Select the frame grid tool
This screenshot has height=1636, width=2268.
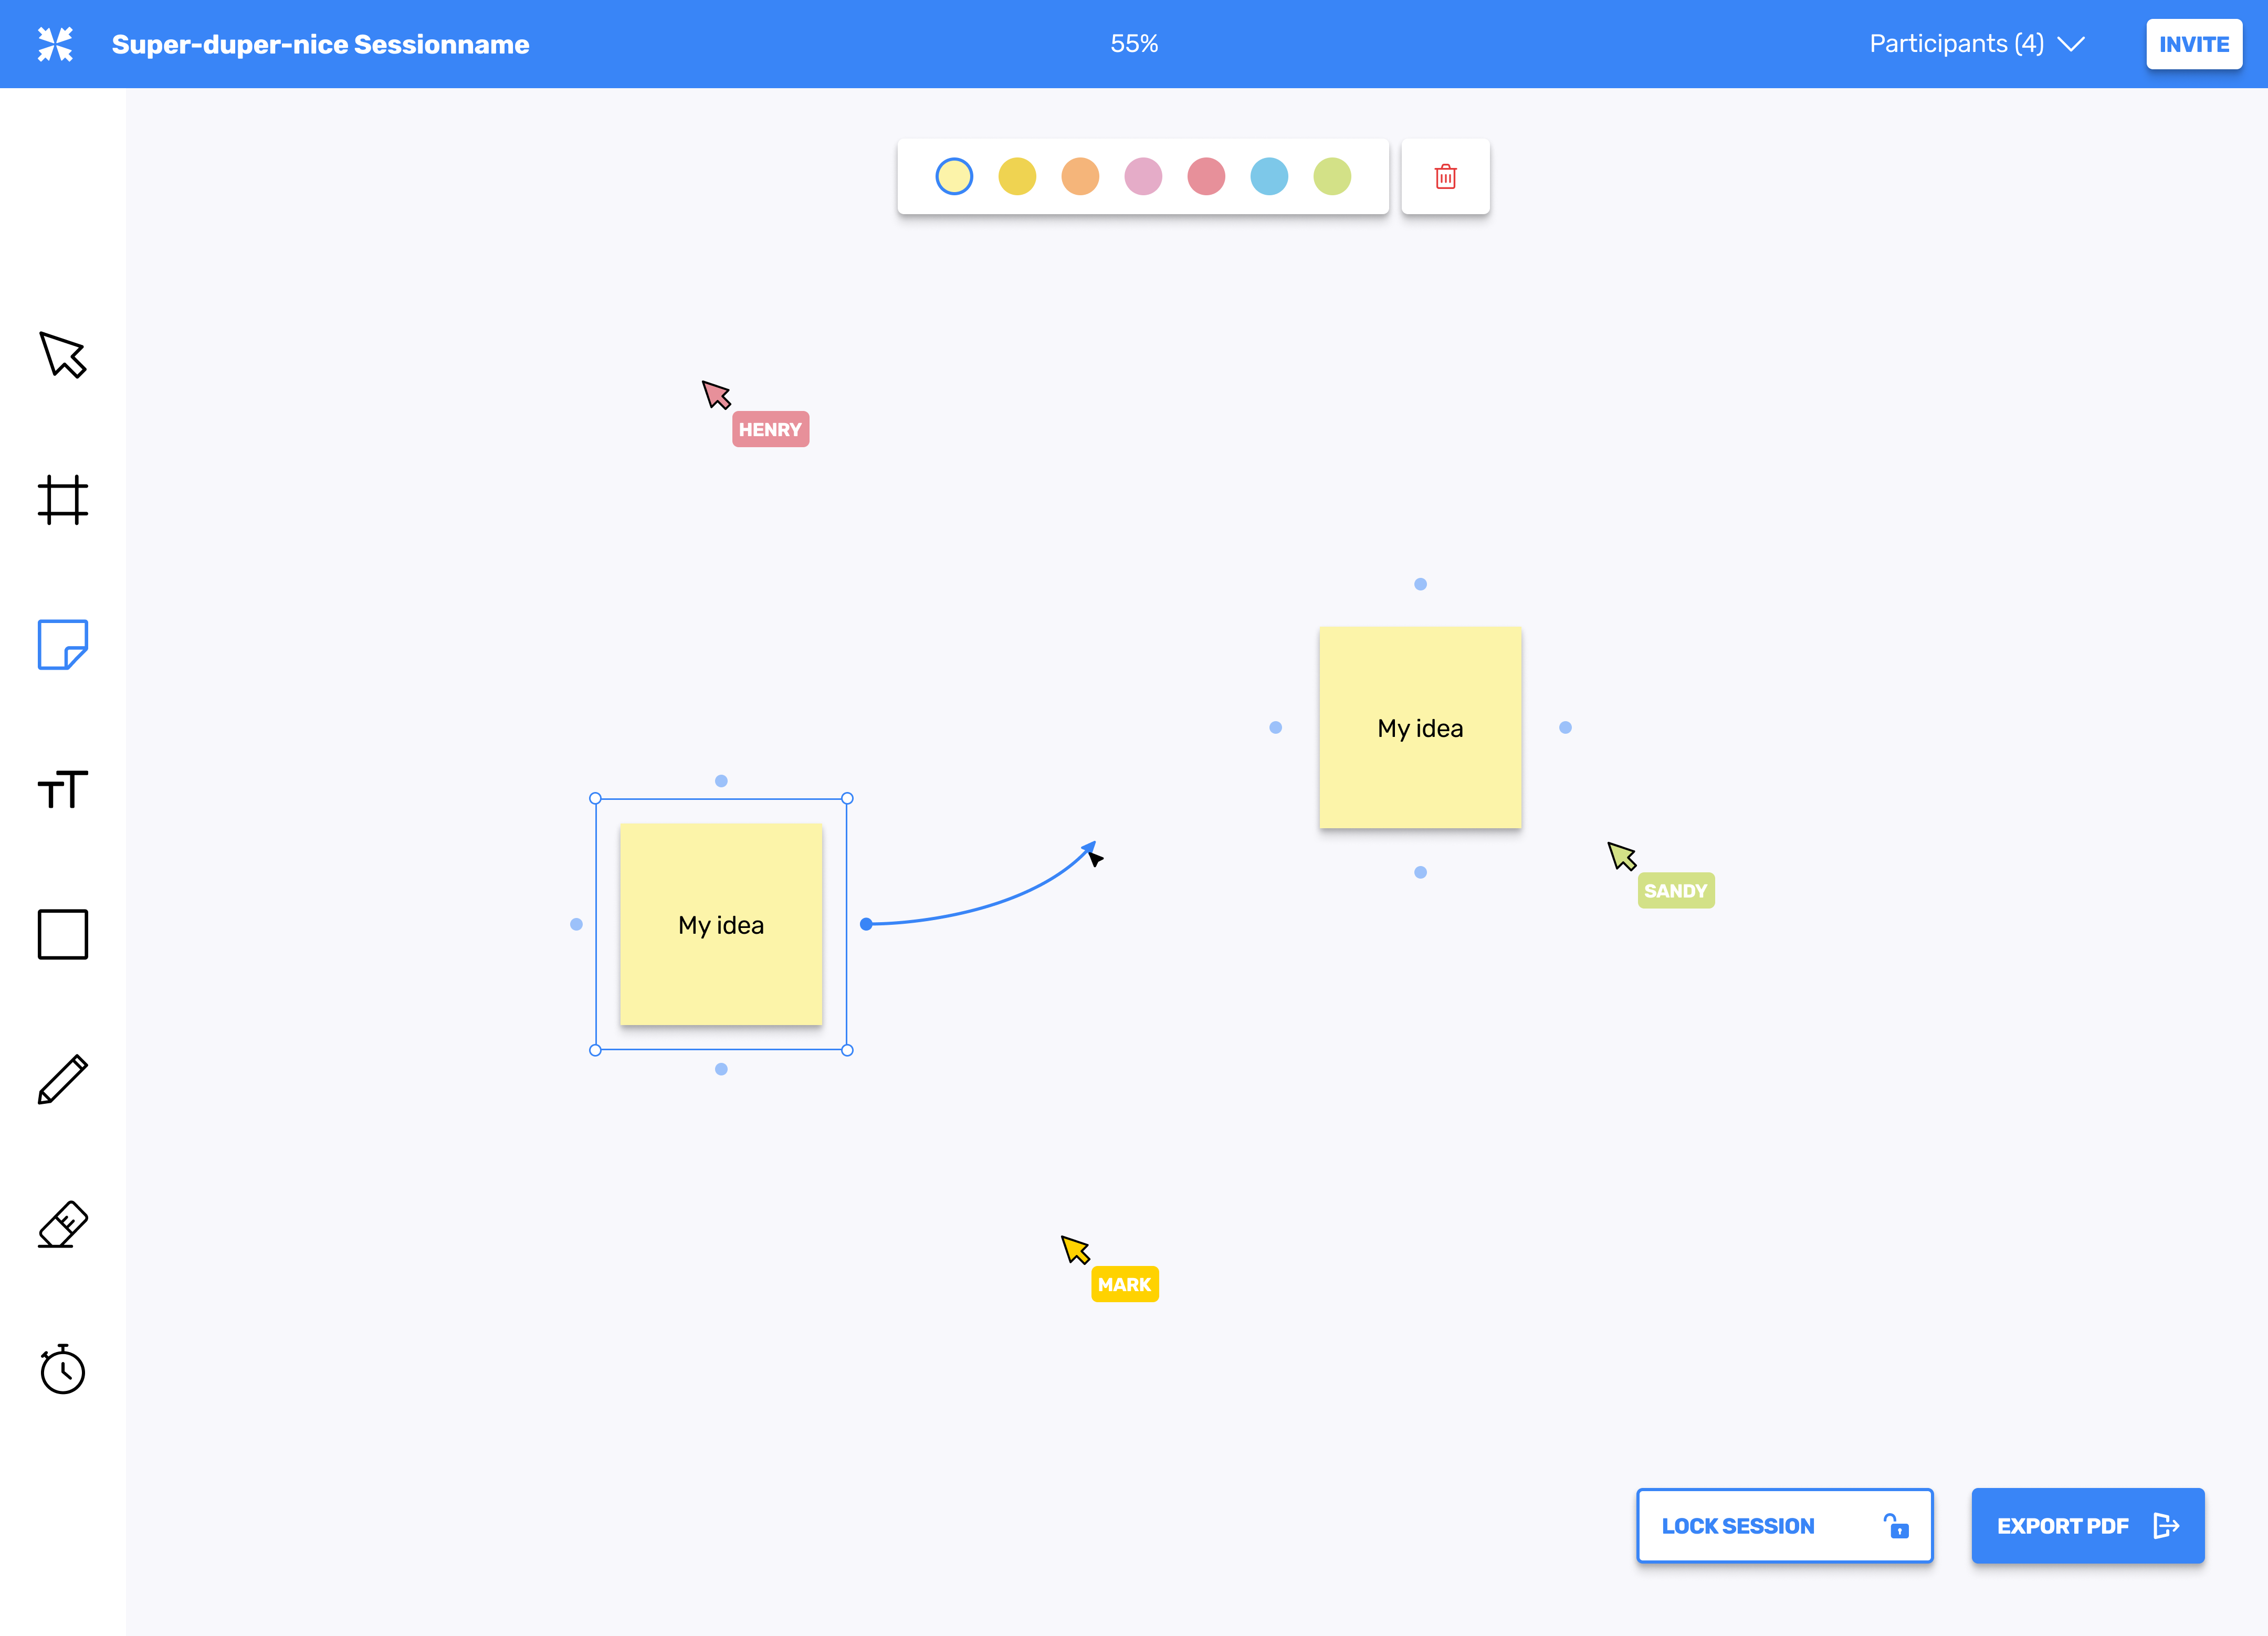click(63, 500)
